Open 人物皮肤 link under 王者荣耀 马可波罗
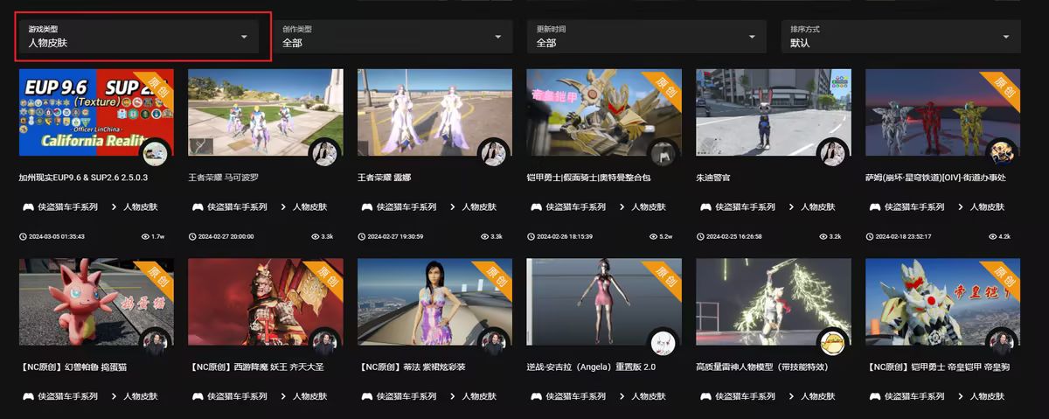Screen dimensions: 1049x419 coord(309,207)
